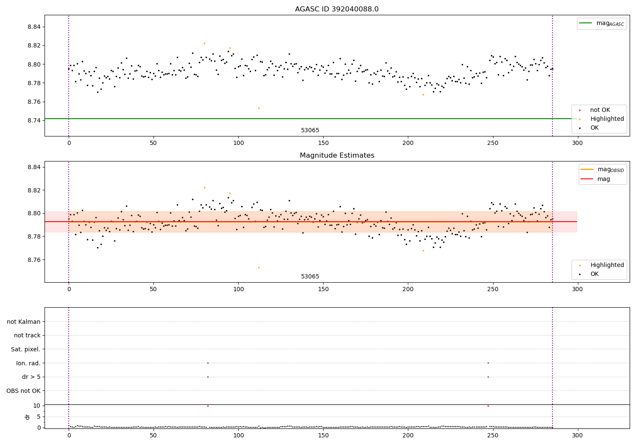Click the 'OBS not OK' row label
The height and width of the screenshot is (445, 636).
[24, 391]
